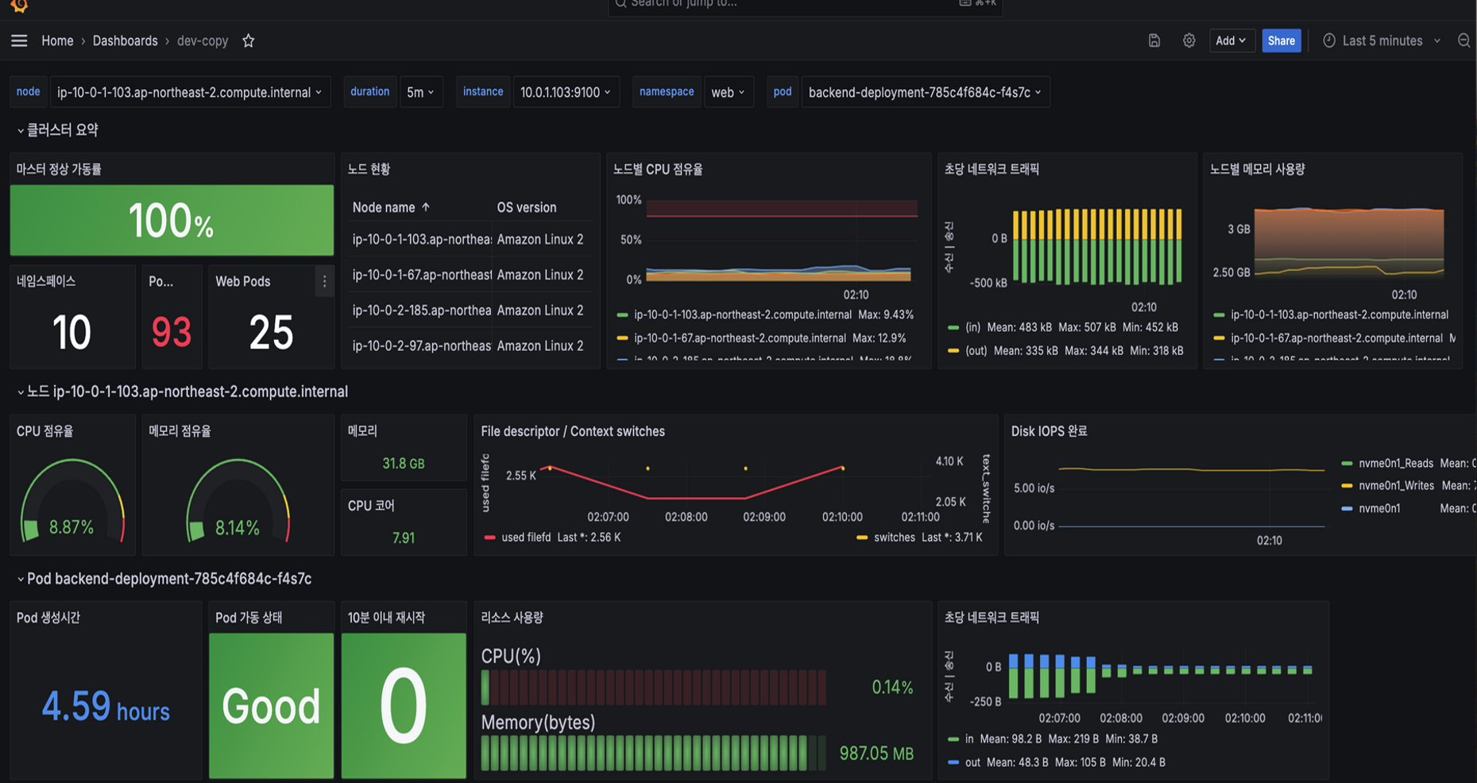The height and width of the screenshot is (783, 1477).
Task: Click the 노드별 CPU 점유율 panel title
Action: pos(658,169)
